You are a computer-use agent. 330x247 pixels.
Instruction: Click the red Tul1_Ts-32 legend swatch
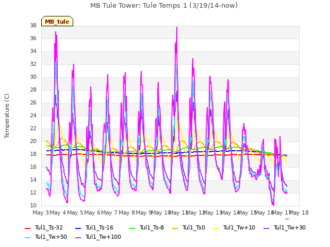point(27,228)
